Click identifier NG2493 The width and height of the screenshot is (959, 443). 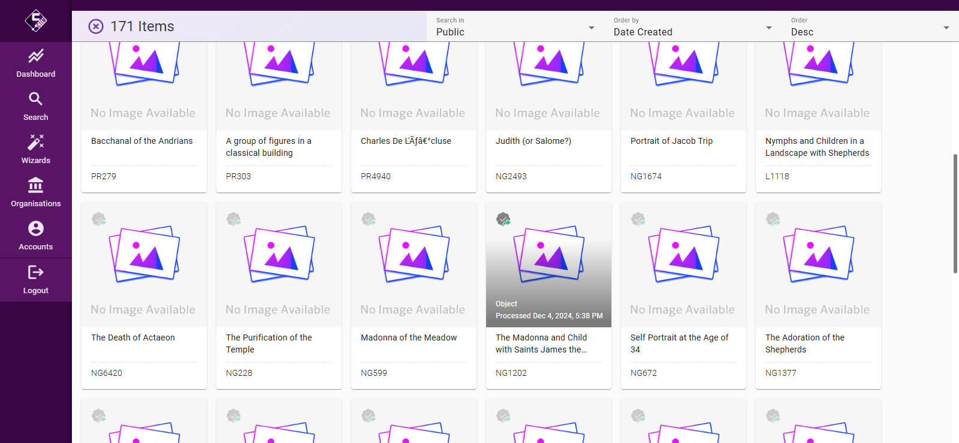click(511, 176)
